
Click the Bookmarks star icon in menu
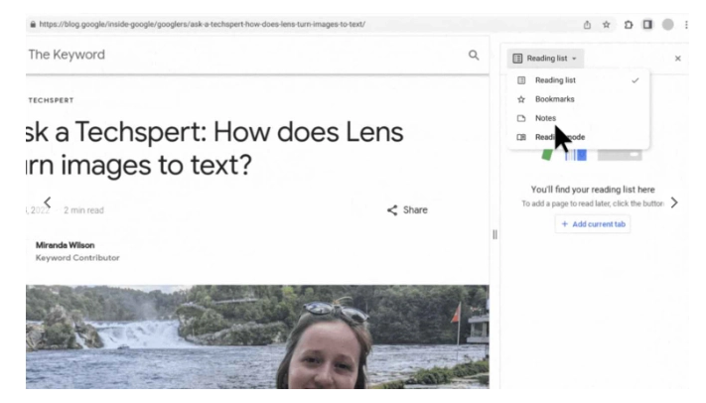click(521, 99)
